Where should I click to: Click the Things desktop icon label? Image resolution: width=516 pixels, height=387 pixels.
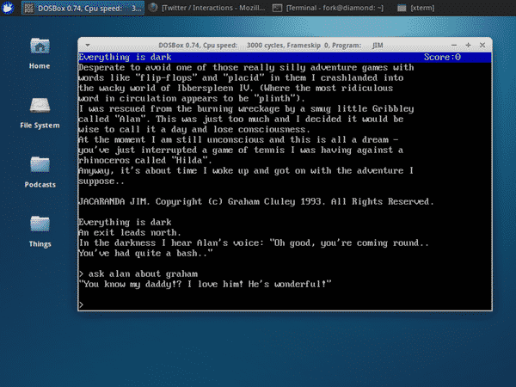[x=40, y=244]
